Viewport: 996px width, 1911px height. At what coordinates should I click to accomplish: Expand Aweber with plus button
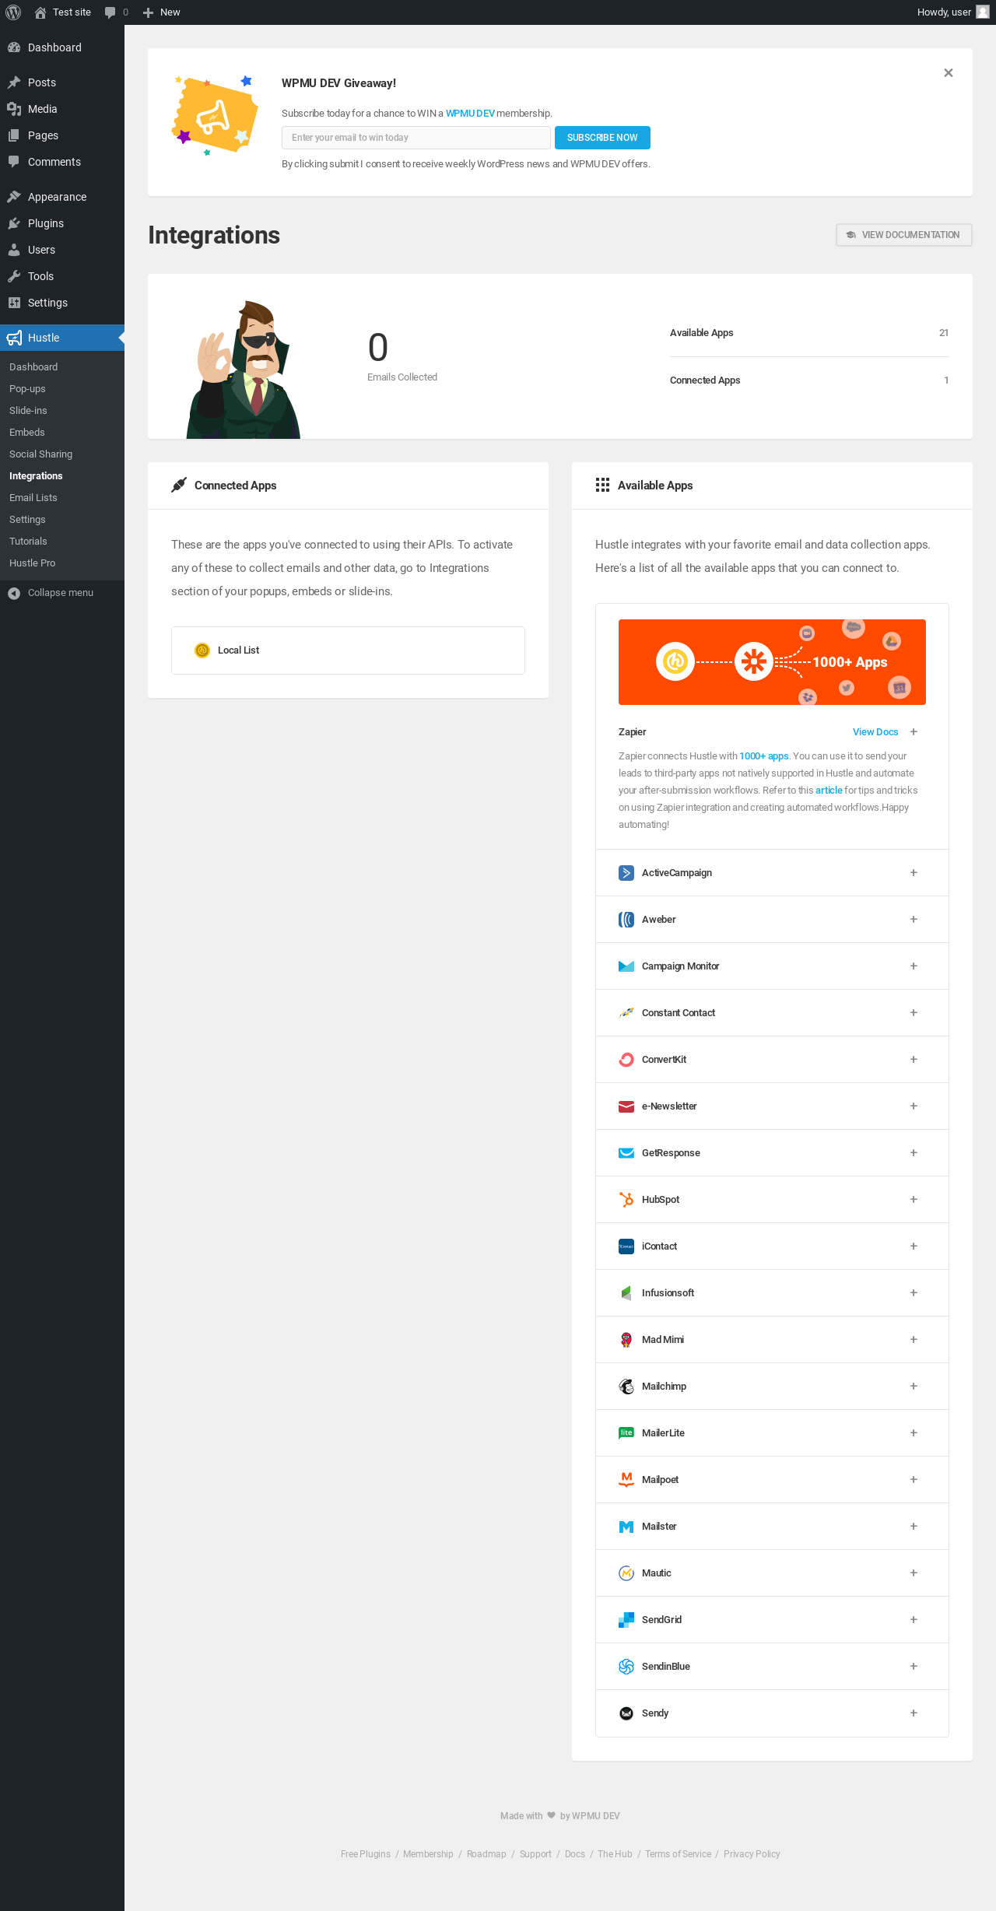(914, 920)
